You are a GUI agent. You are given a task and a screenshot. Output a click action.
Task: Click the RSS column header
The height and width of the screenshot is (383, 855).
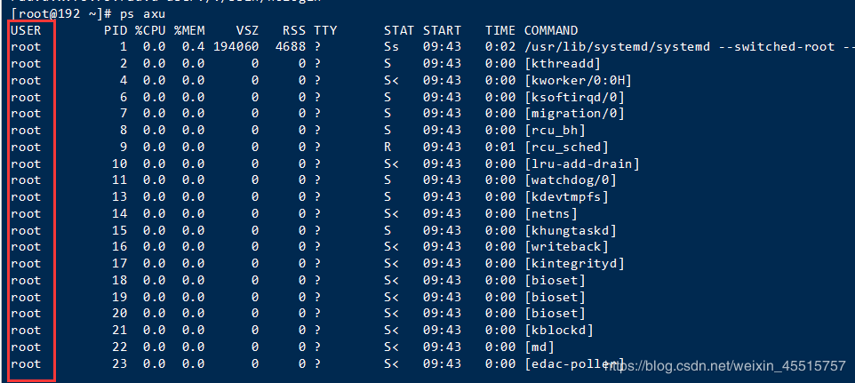pos(293,30)
